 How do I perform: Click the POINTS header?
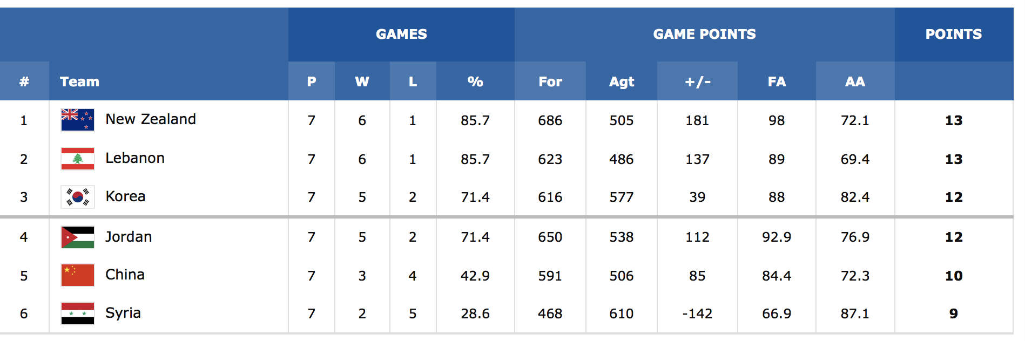pos(954,34)
